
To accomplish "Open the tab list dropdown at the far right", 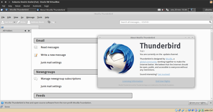I will (211, 27).
